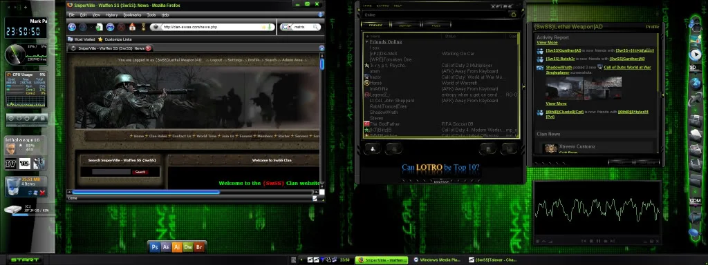Click red Search button on clan site
708x265 pixels.
140,172
